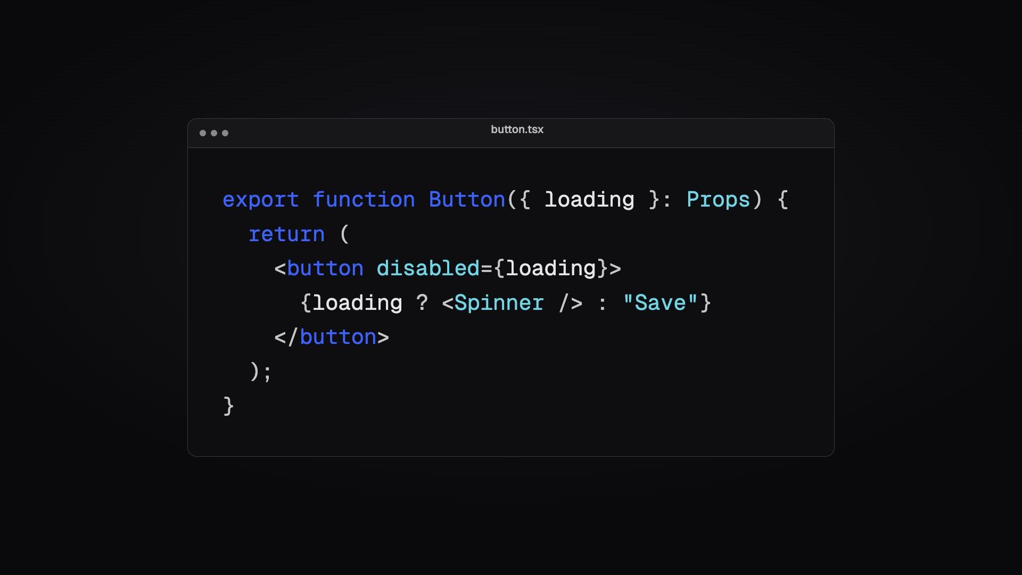This screenshot has height=575, width=1022.
Task: Click the Spinner component tag
Action: pos(499,303)
